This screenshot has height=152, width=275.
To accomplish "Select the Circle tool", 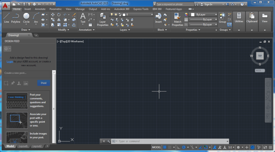I will [26, 18].
